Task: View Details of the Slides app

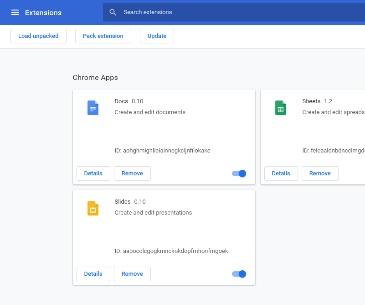Action: click(x=93, y=274)
